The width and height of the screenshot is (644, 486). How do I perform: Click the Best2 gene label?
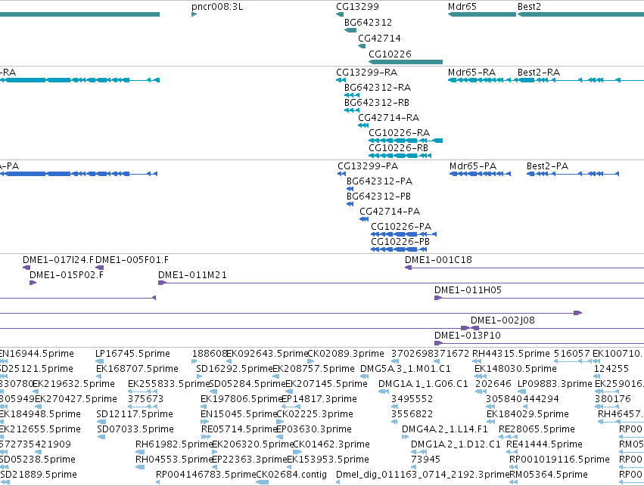(x=529, y=7)
